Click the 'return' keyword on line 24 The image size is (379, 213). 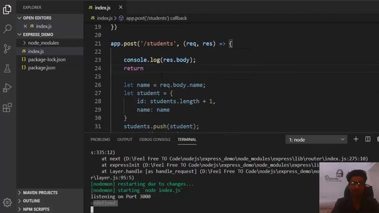133,69
